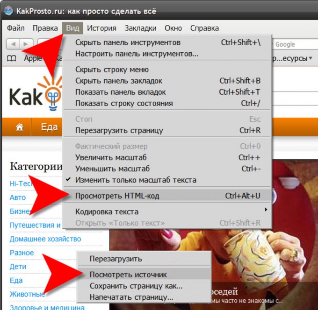This screenshot has width=318, height=310.
Task: Choose Скрыть панель инструментов
Action: coord(167,42)
